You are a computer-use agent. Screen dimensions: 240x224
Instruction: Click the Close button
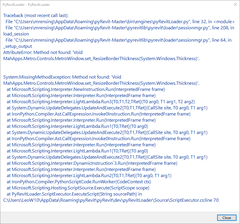(x=227, y=218)
